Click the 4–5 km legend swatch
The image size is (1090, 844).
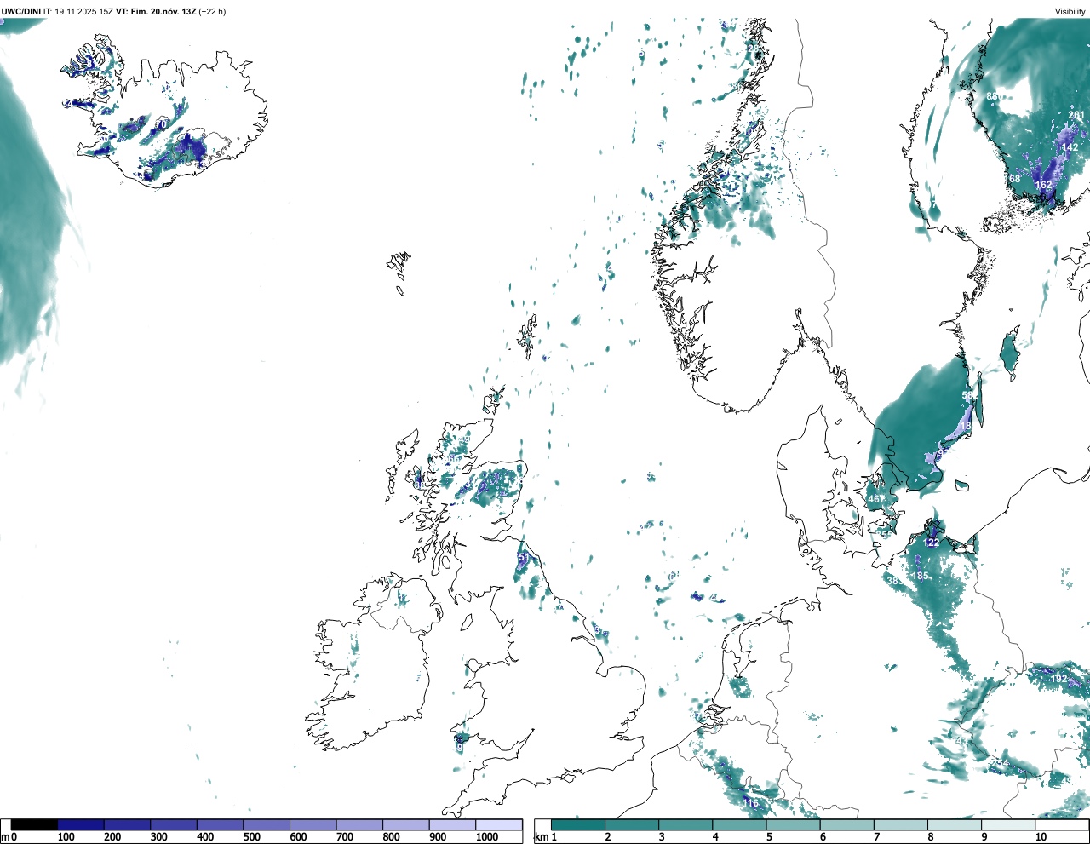tap(739, 824)
